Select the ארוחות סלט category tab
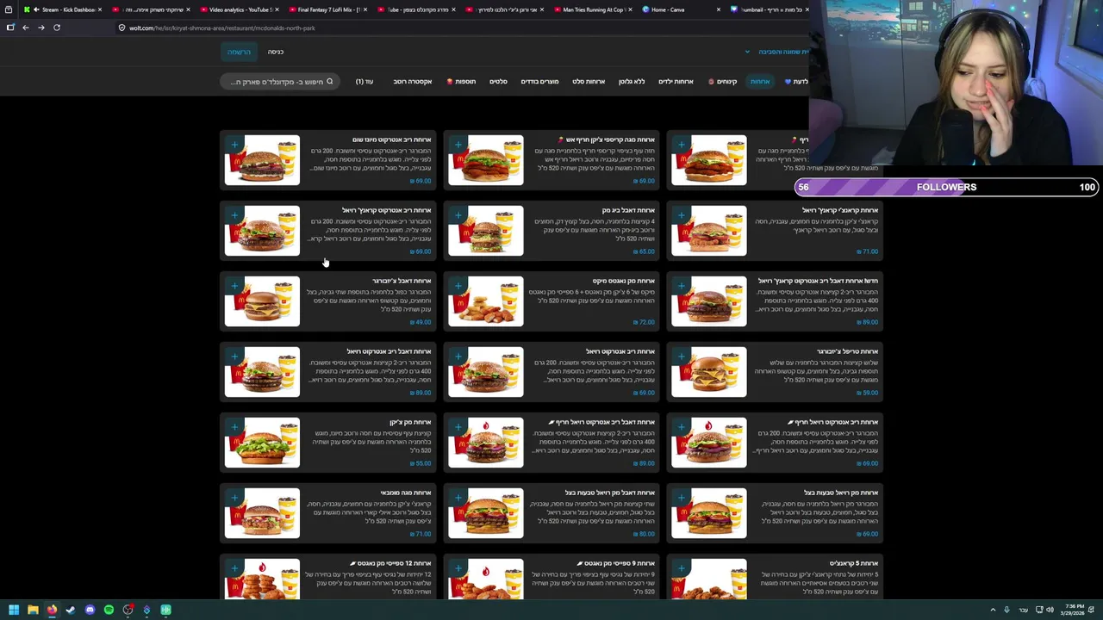This screenshot has width=1103, height=620. coord(589,82)
